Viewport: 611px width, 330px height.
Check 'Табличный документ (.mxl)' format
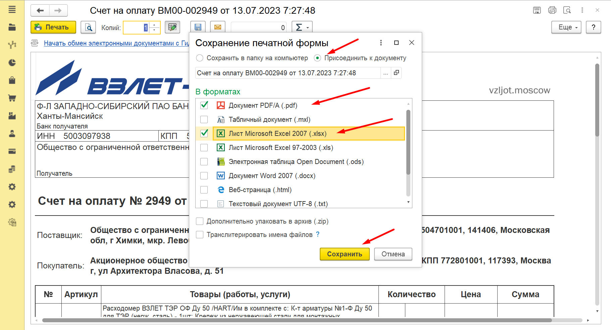204,119
